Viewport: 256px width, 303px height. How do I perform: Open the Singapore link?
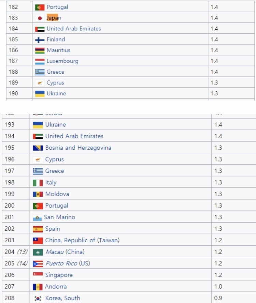59,275
